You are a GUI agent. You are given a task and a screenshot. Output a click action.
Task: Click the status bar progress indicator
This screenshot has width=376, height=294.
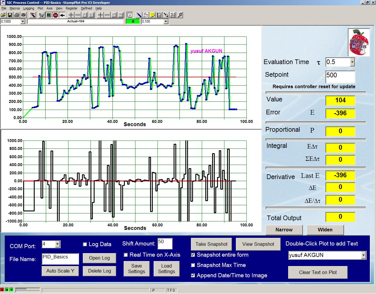(27, 290)
